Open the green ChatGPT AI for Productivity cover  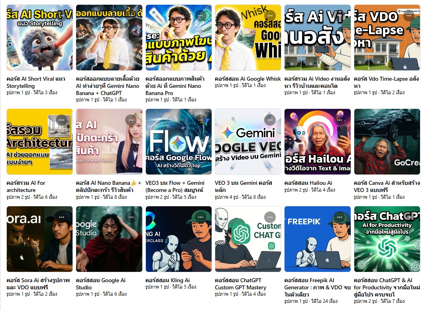387,239
